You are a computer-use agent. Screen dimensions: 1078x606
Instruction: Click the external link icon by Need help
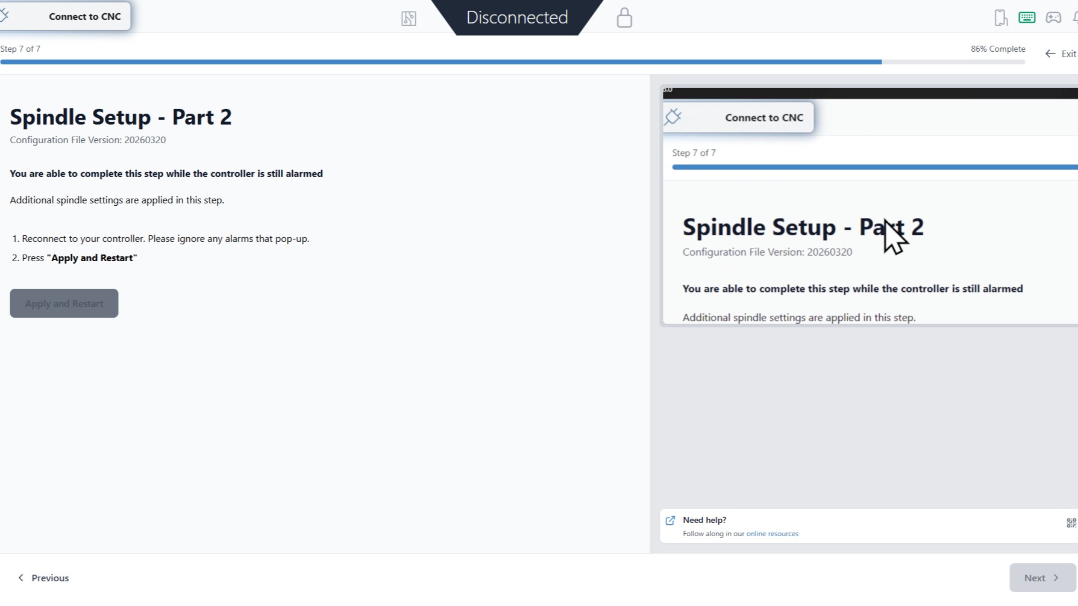coord(670,521)
